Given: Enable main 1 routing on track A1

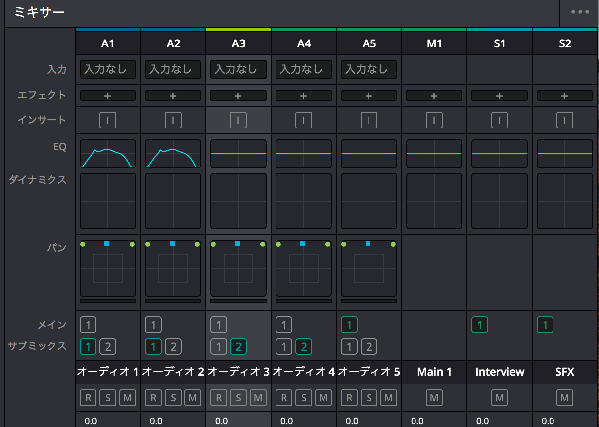Looking at the screenshot, I should click(x=88, y=325).
